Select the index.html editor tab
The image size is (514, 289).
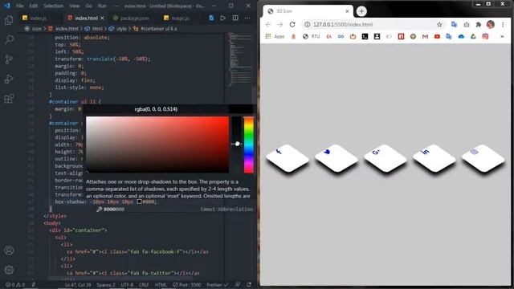tap(86, 18)
